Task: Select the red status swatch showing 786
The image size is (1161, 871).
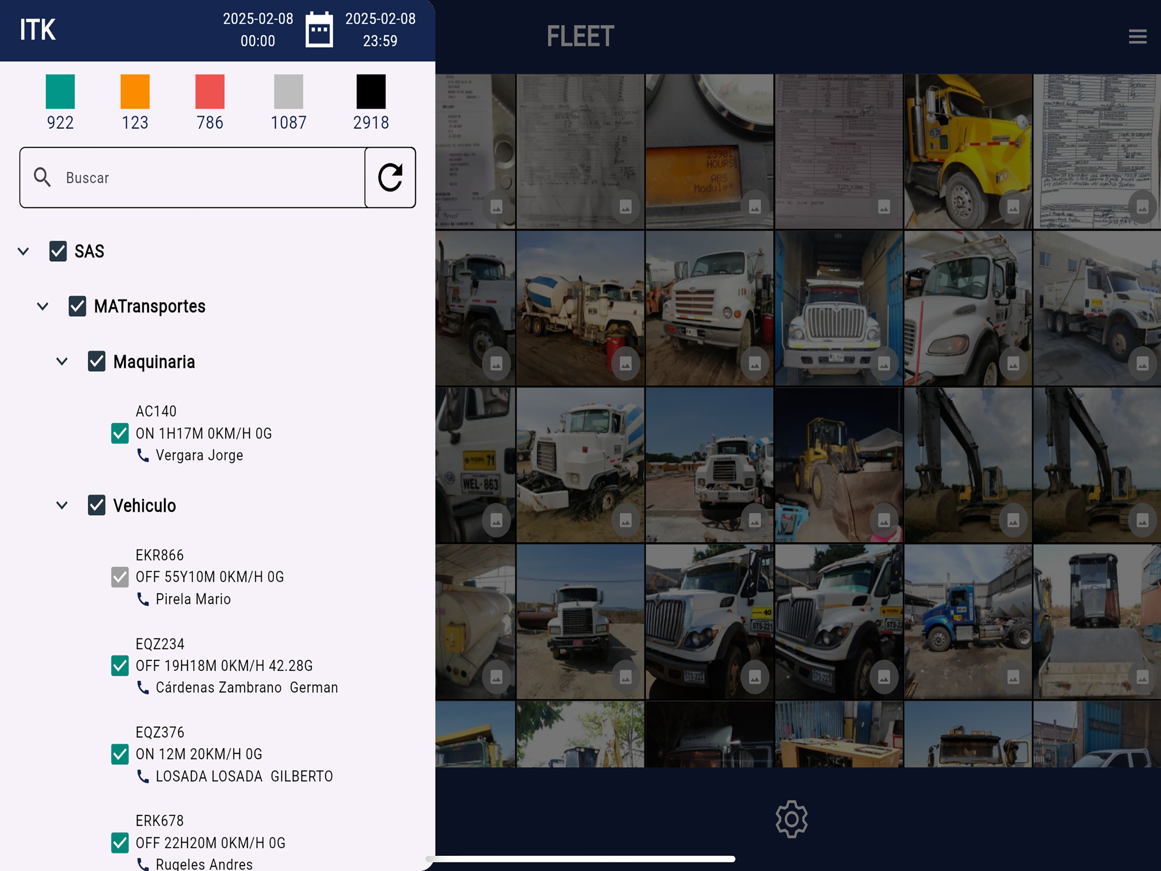Action: (210, 91)
